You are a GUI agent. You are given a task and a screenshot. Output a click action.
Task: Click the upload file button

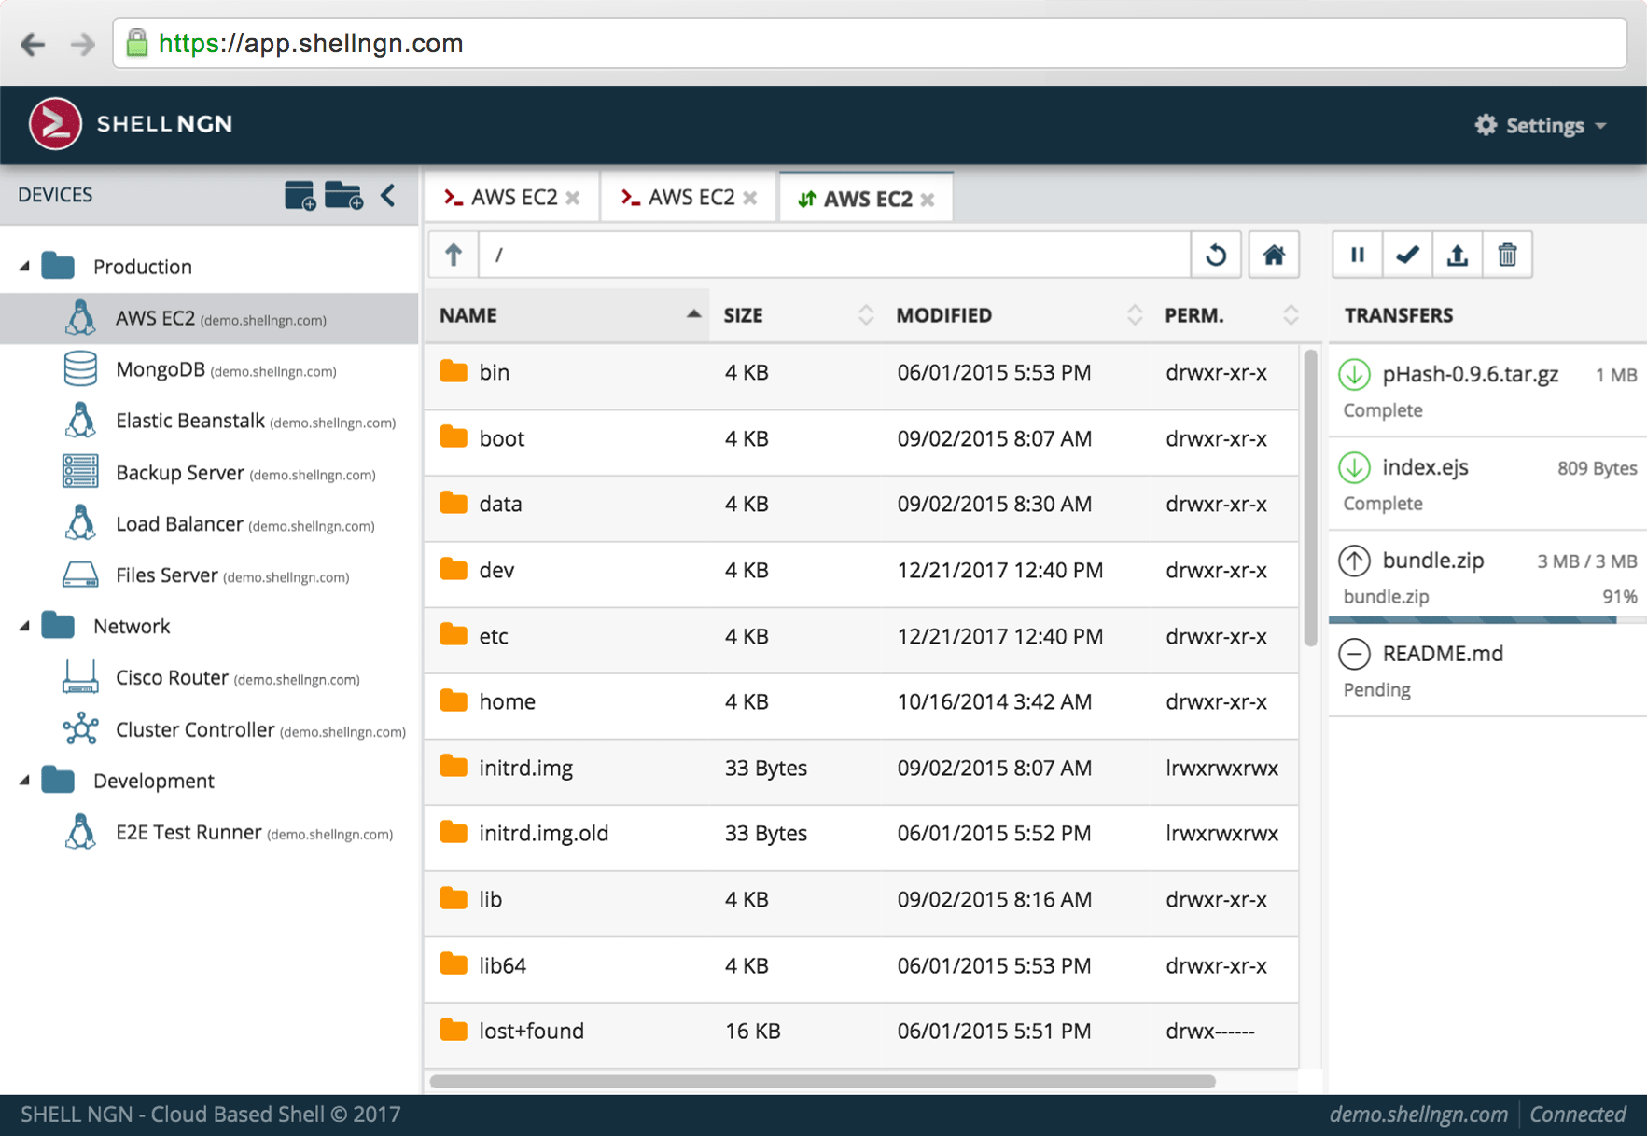pyautogui.click(x=1458, y=255)
